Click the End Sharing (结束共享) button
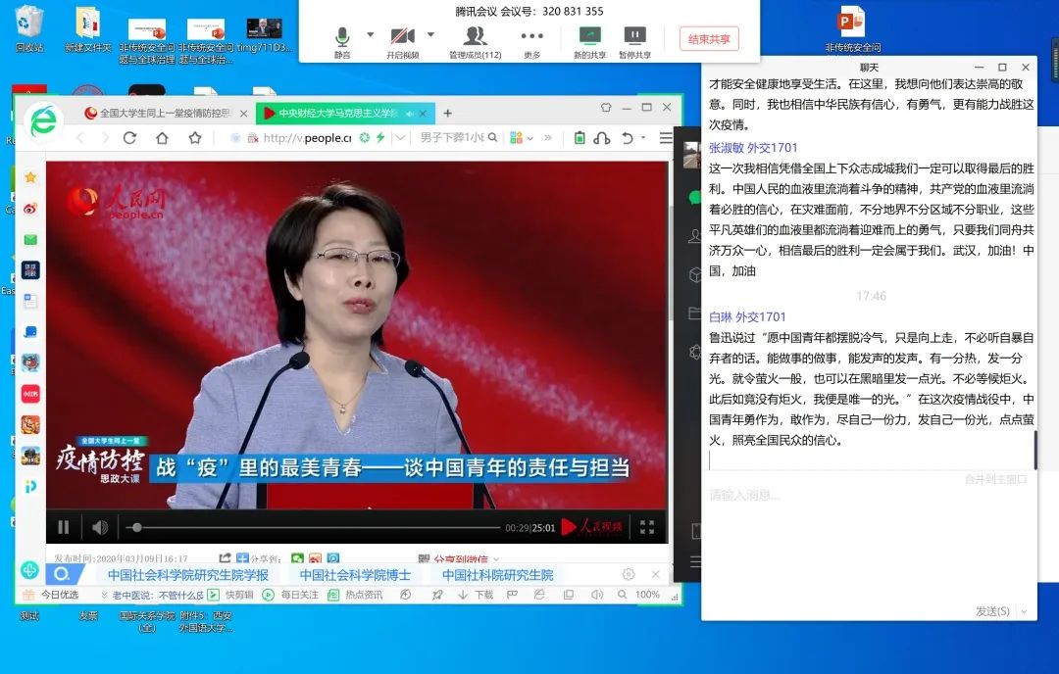This screenshot has height=674, width=1059. [x=708, y=39]
